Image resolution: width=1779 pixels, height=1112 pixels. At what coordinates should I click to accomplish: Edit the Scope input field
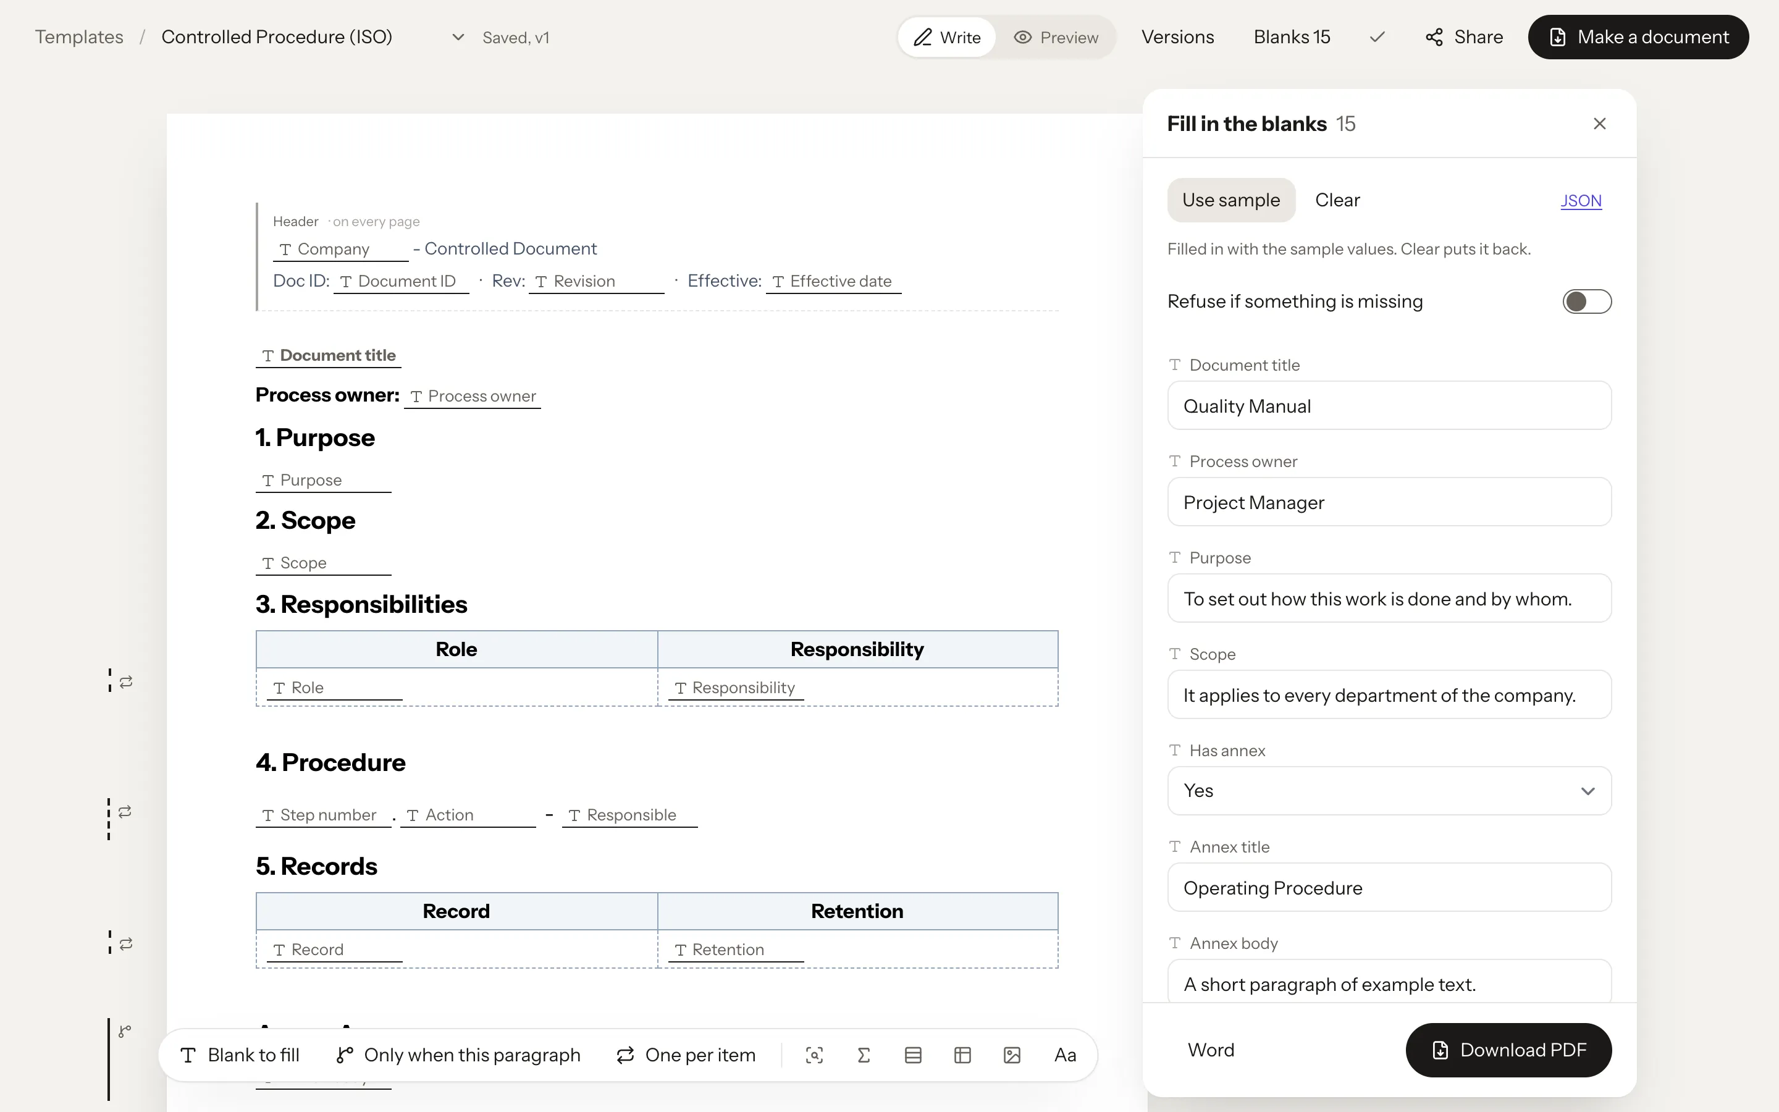[1389, 694]
